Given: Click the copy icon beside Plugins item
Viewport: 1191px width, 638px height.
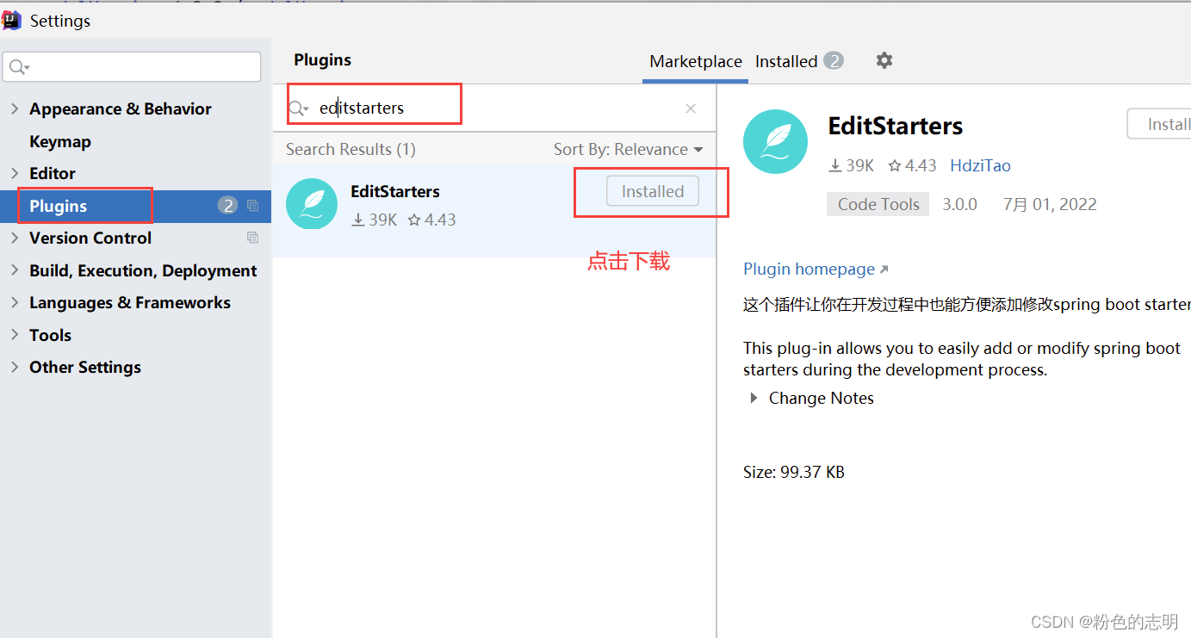Looking at the screenshot, I should (252, 206).
